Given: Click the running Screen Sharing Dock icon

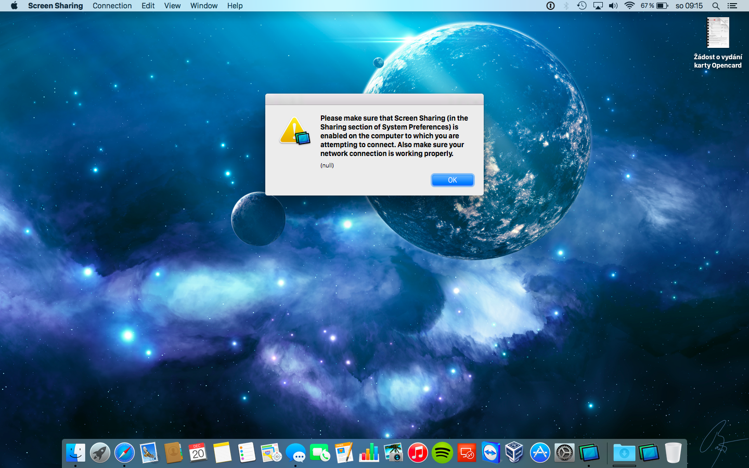Looking at the screenshot, I should [589, 453].
